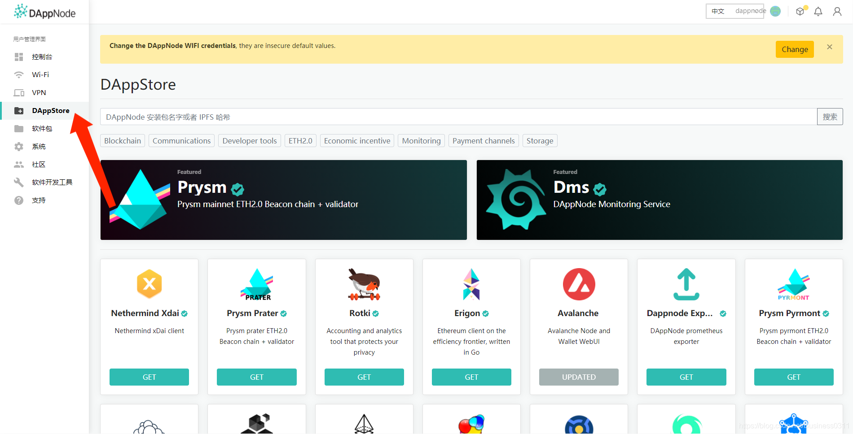Open the package cube status icon

pyautogui.click(x=800, y=11)
